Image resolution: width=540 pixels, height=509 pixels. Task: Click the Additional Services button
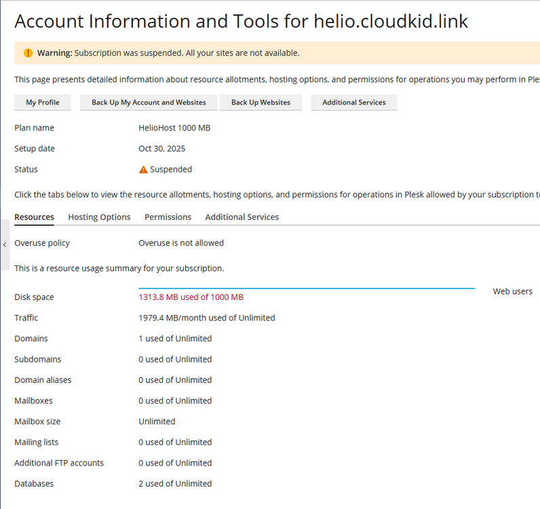point(353,102)
